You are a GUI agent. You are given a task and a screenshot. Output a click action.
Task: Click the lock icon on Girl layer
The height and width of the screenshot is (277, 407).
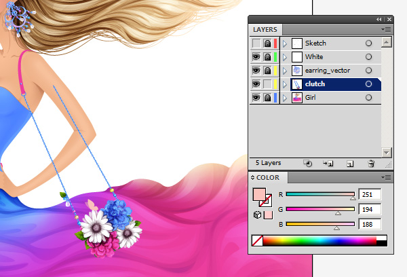click(267, 98)
